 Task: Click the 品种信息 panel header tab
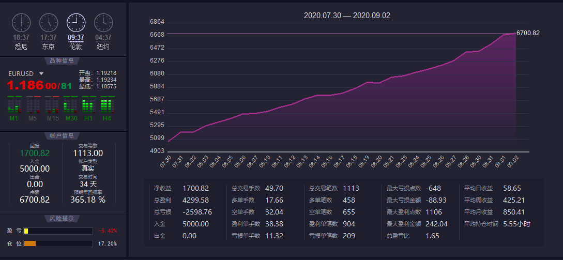(62, 60)
